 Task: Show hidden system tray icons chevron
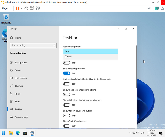tap(130, 133)
